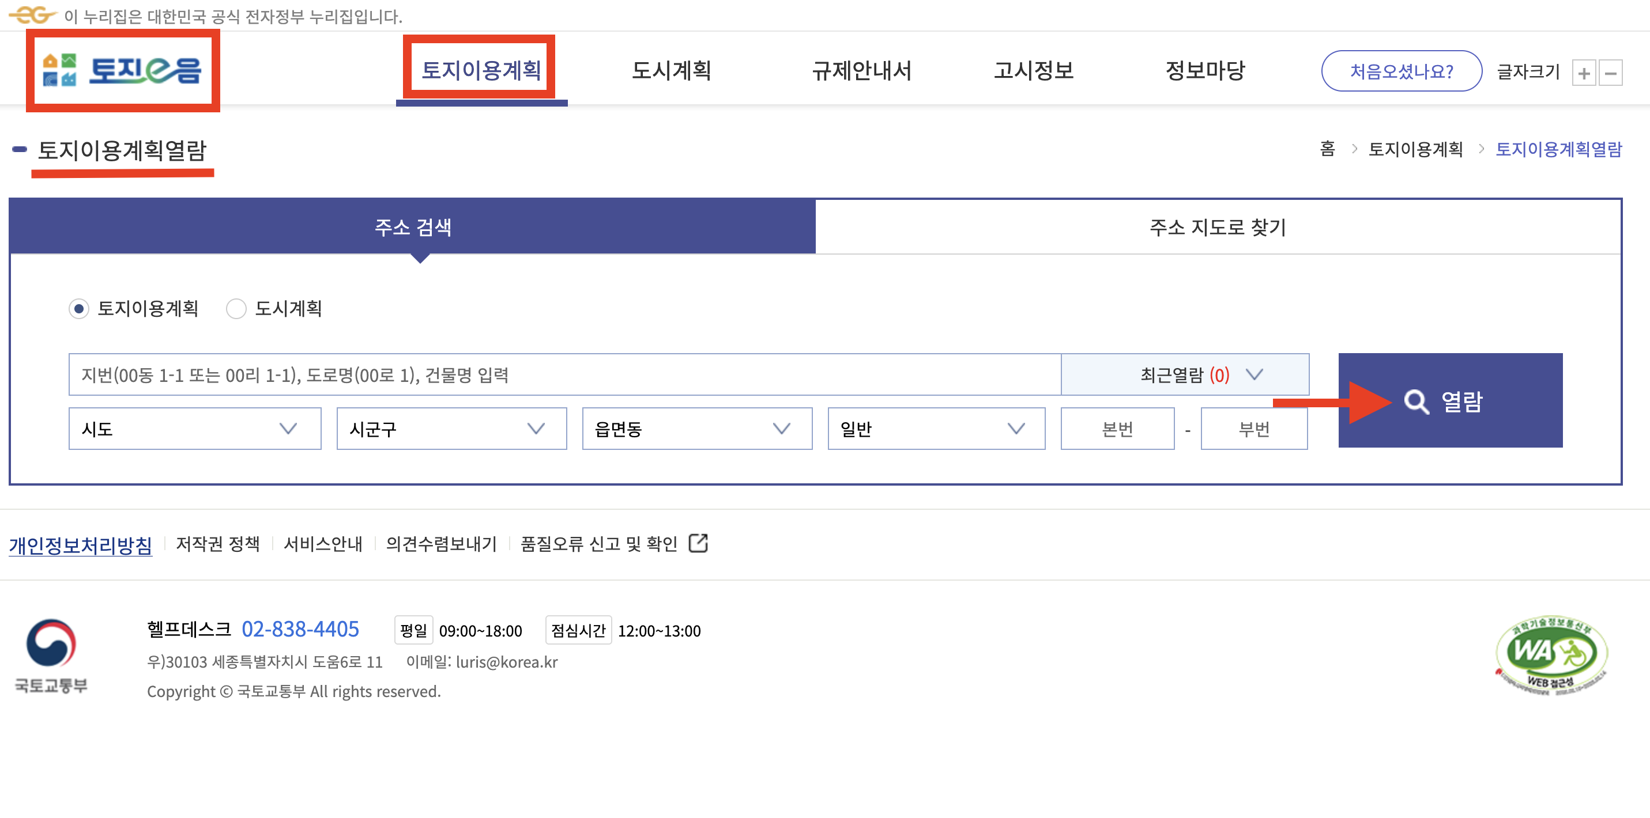Click the 토지e음 site logo
The image size is (1650, 818).
click(x=122, y=70)
